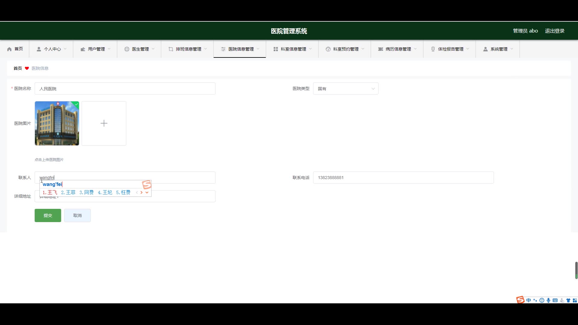Click the 医生管理 circle icon
Viewport: 578px width, 325px height.
pos(127,49)
